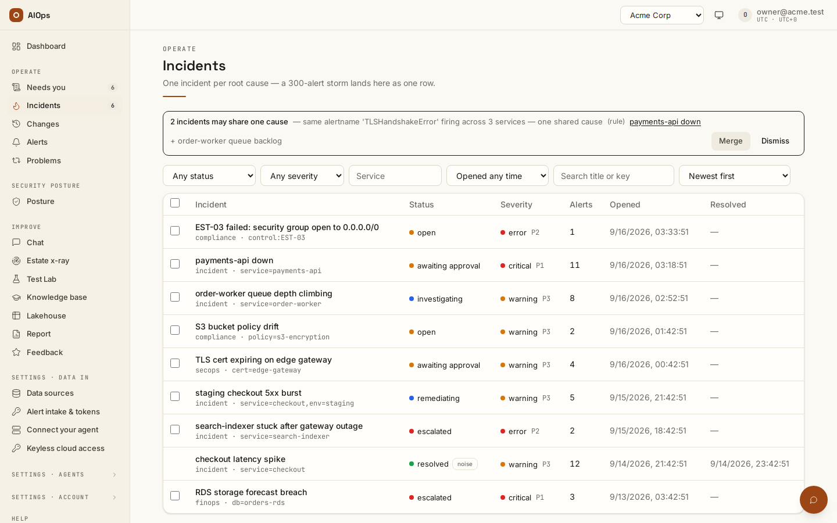Toggle the select-all incidents checkbox

point(175,203)
